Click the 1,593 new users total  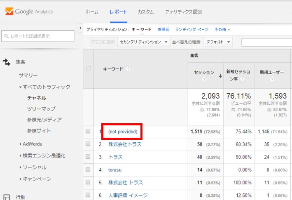(x=278, y=96)
